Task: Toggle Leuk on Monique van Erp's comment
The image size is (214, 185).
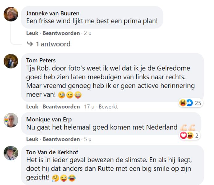Action: coord(32,139)
